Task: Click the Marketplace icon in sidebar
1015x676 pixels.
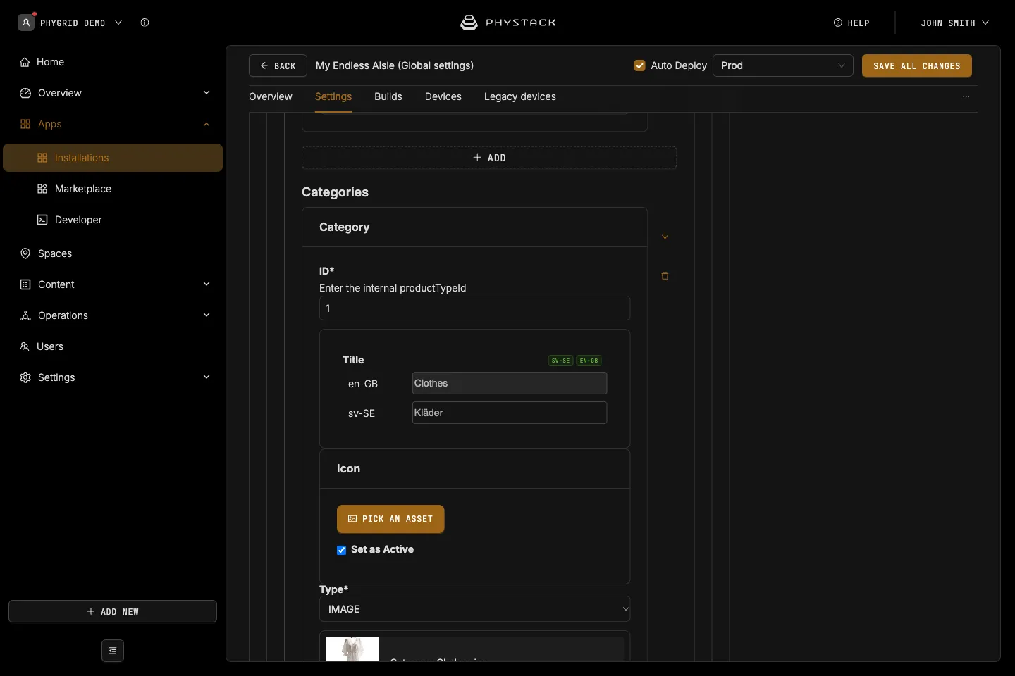Action: point(42,189)
